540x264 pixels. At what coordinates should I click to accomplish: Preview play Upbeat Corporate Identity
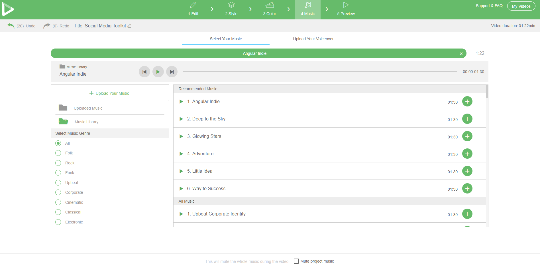181,214
